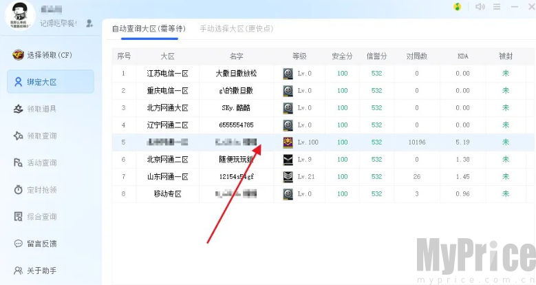The height and width of the screenshot is (285, 536).
Task: Select 辽宁网通二区 row
Action: click(x=323, y=125)
